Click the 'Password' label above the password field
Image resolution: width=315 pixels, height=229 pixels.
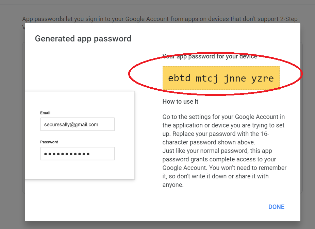(49, 142)
